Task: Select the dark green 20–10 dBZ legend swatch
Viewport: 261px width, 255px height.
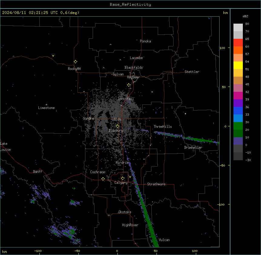Action: (238, 134)
